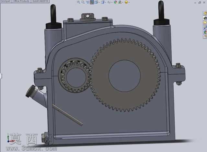Expand the Display Style dropdown arrow
The height and width of the screenshot is (152, 207).
pos(105,2)
